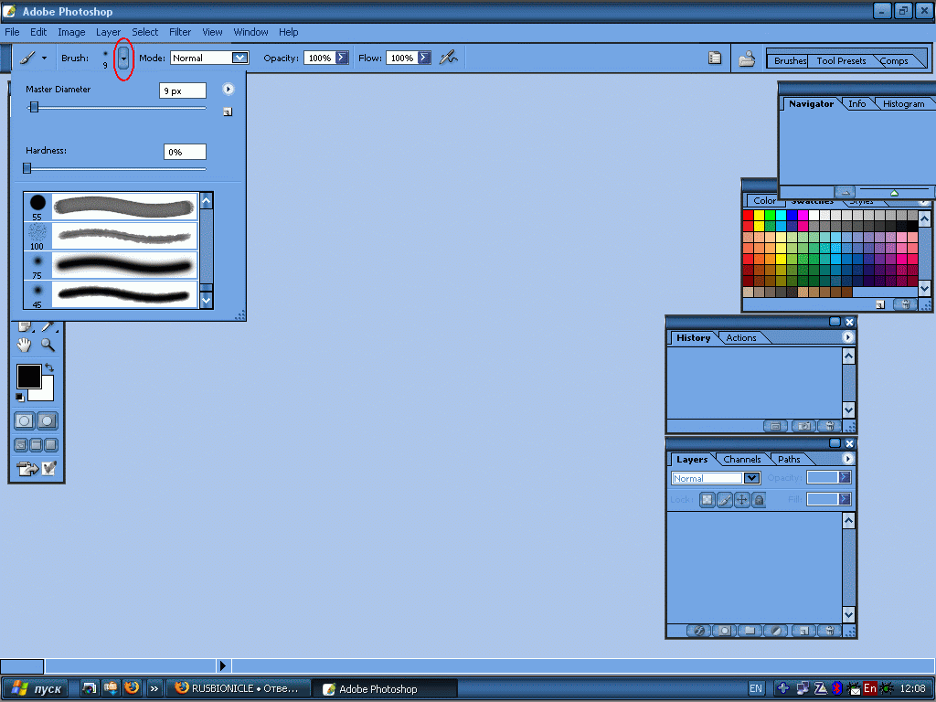The height and width of the screenshot is (702, 936).
Task: Open the Flow slider popup arrow
Action: (424, 58)
